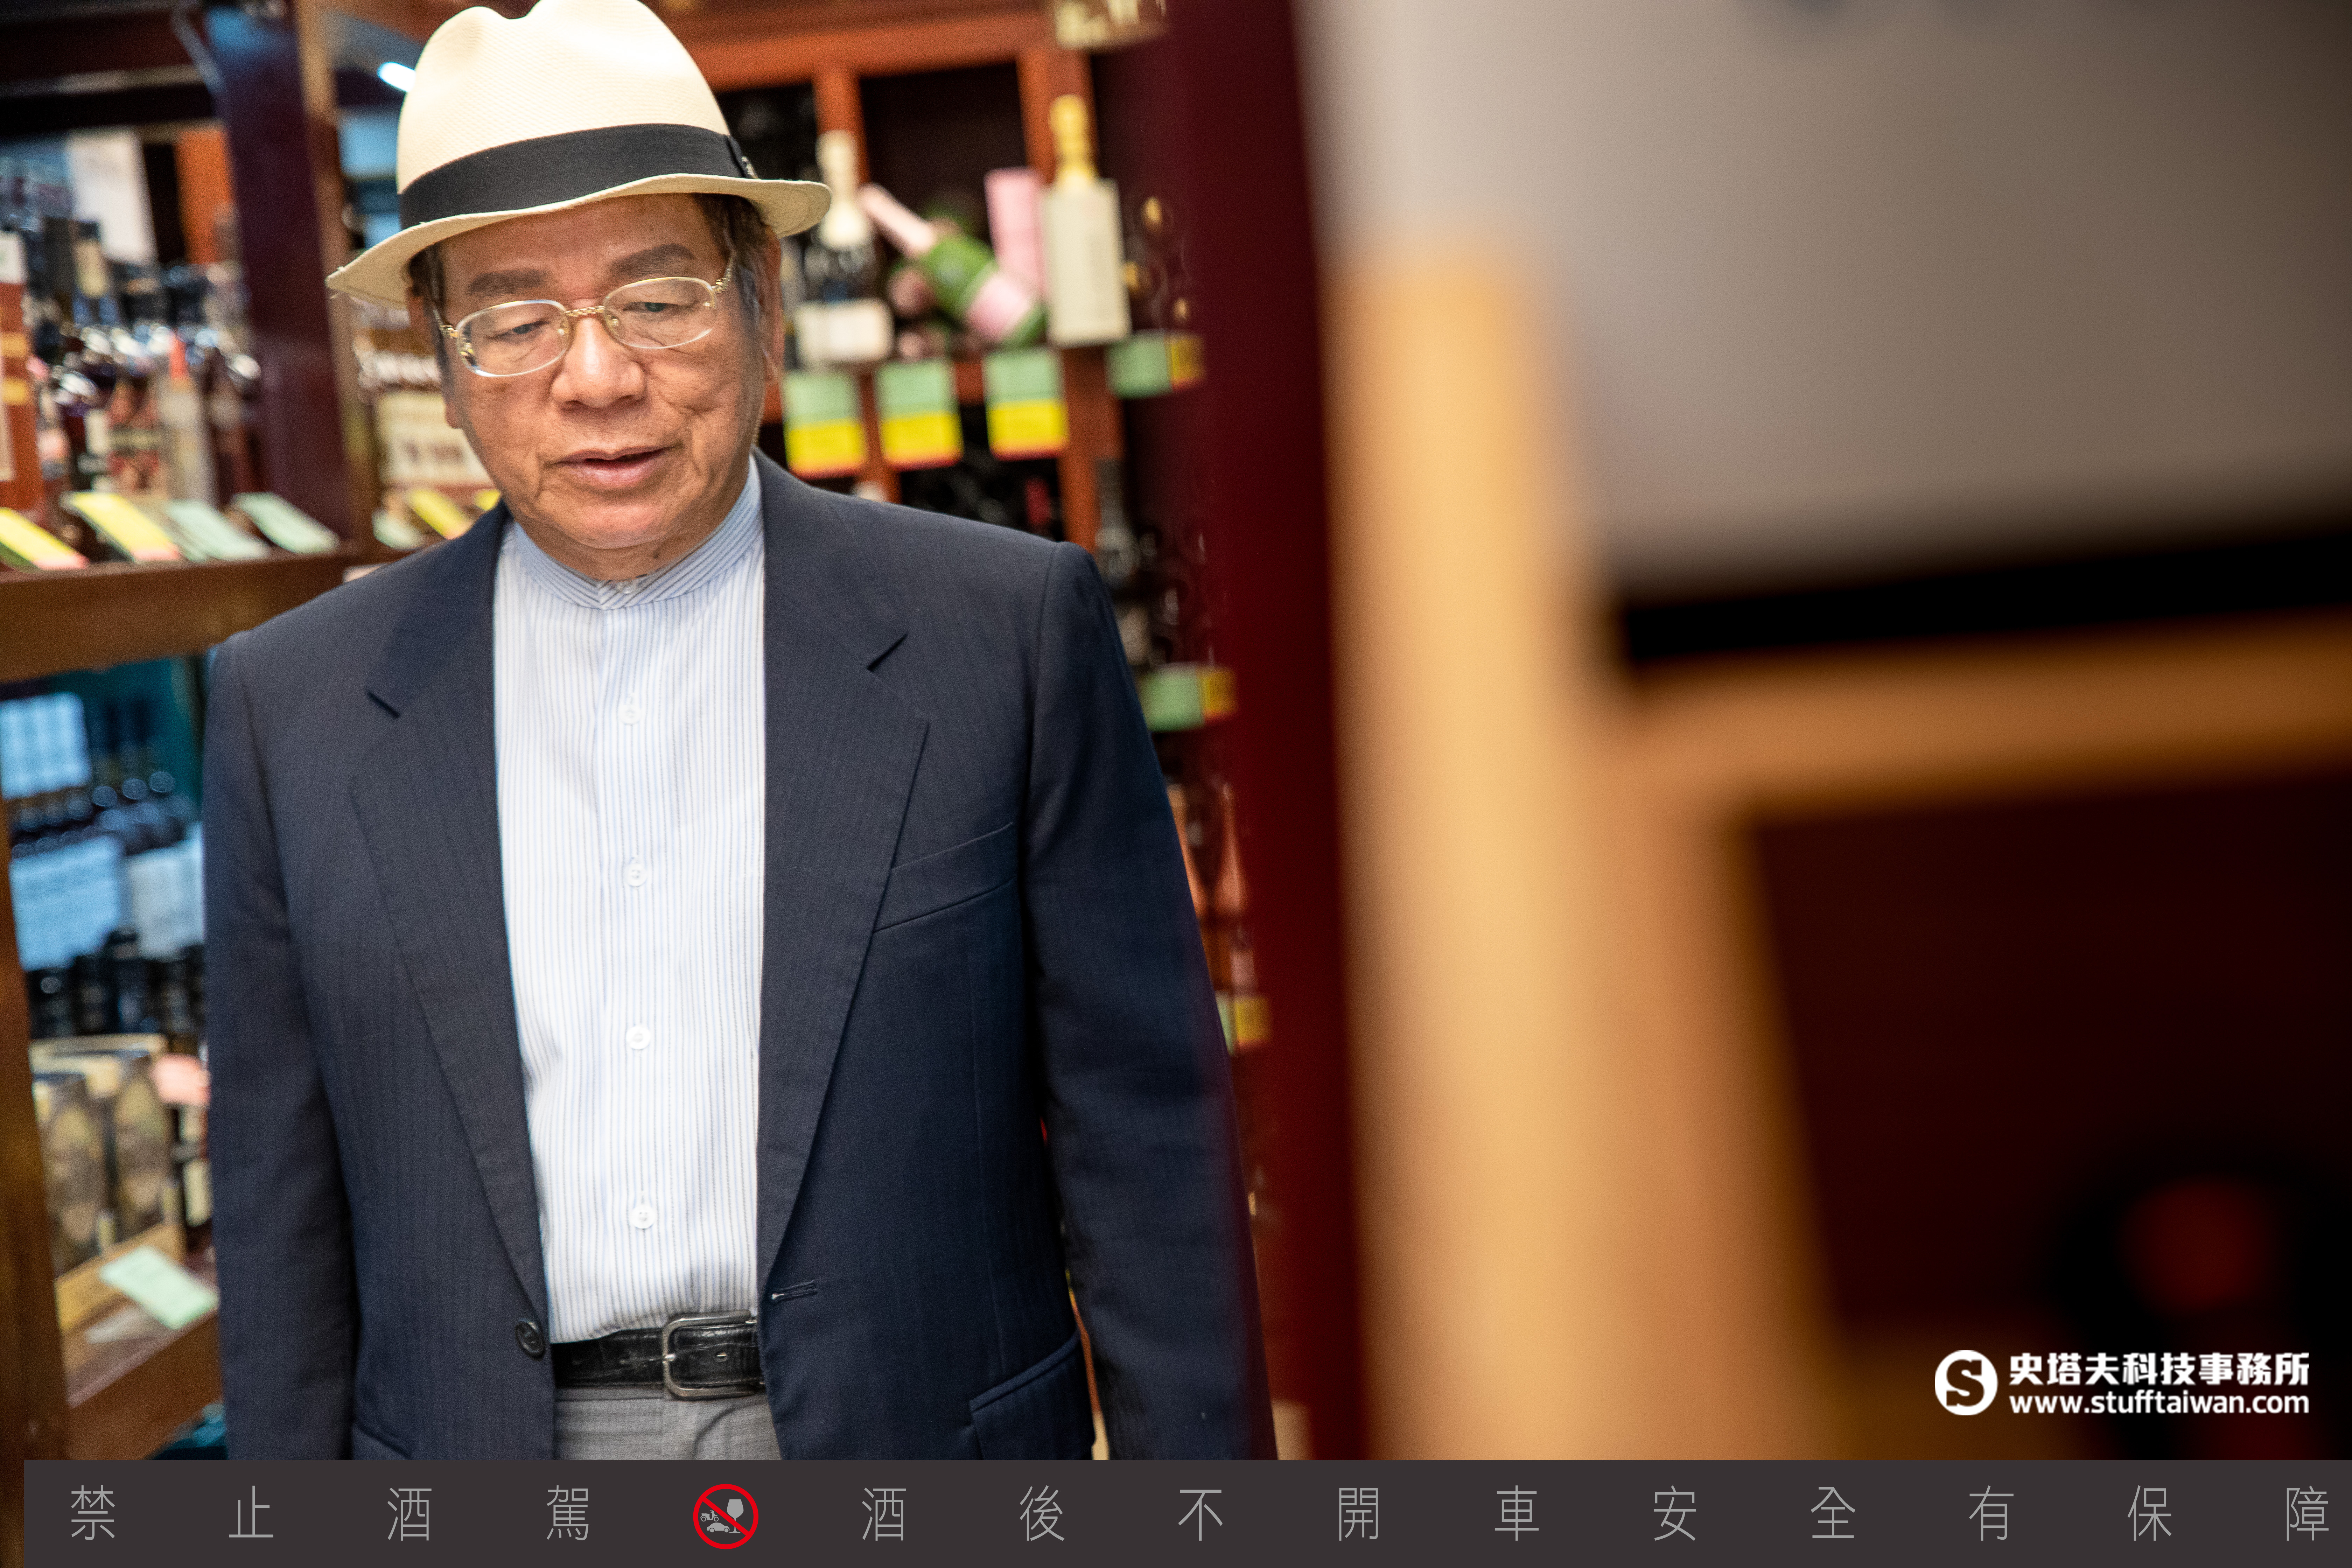Click the 禁 character in the banner

click(x=93, y=1514)
